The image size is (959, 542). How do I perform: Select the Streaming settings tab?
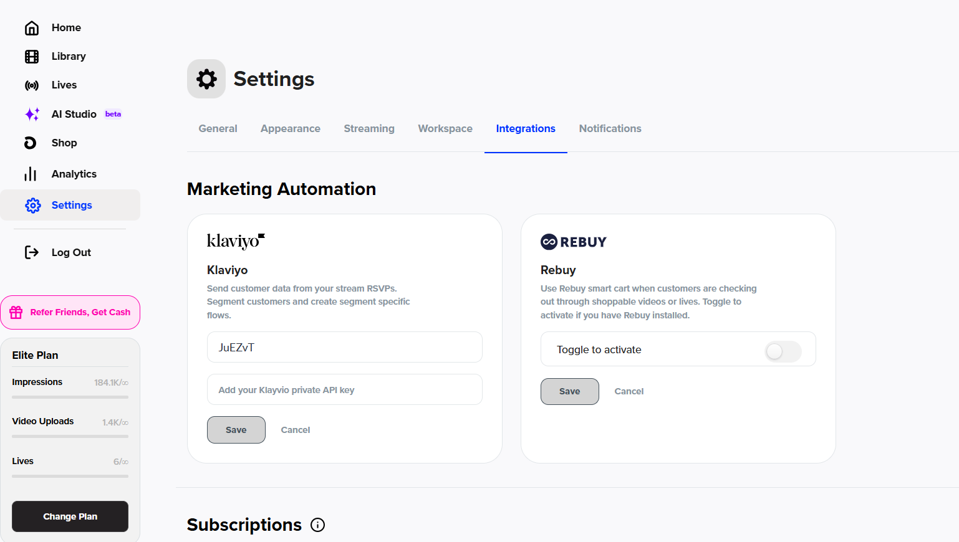tap(369, 129)
